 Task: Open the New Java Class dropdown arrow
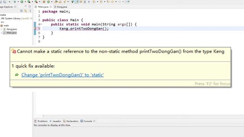point(52,2)
